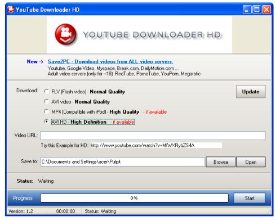276x220 pixels.
Task: Click the Save to path field
Action: pyautogui.click(x=122, y=162)
